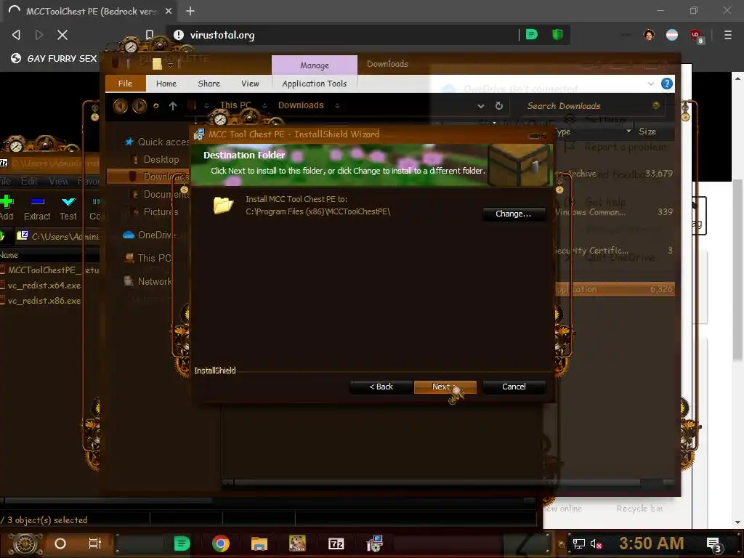
Task: Click Downloads in the address breadcrumb
Action: point(301,105)
